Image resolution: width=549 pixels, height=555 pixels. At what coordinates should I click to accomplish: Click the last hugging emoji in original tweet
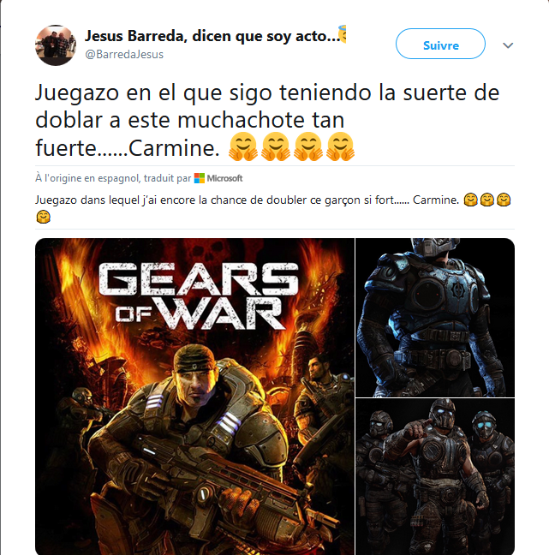tap(341, 146)
